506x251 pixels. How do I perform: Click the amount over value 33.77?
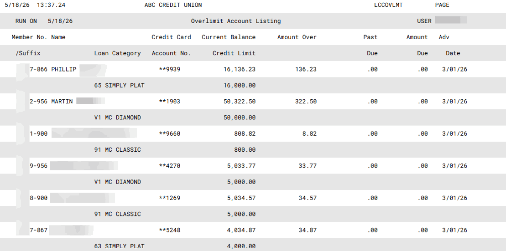pyautogui.click(x=308, y=166)
